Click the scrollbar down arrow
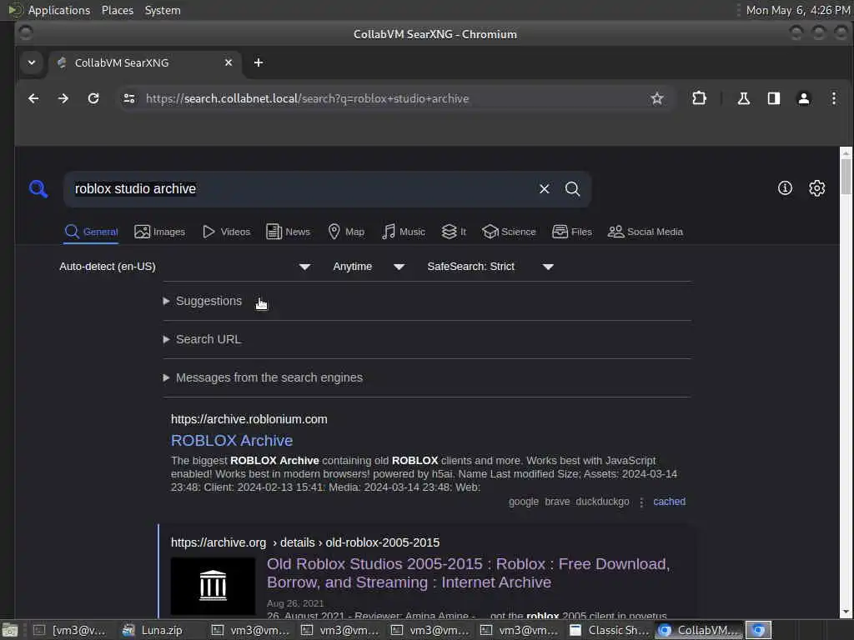Viewport: 854px width, 640px height. click(x=846, y=612)
